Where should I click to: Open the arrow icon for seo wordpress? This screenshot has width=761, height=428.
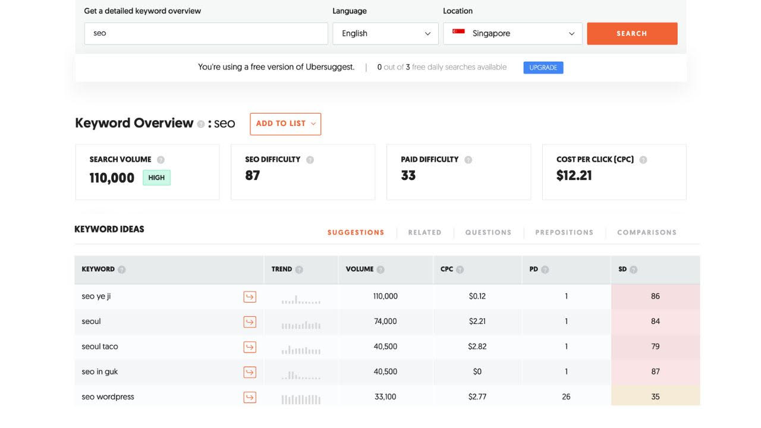[250, 397]
